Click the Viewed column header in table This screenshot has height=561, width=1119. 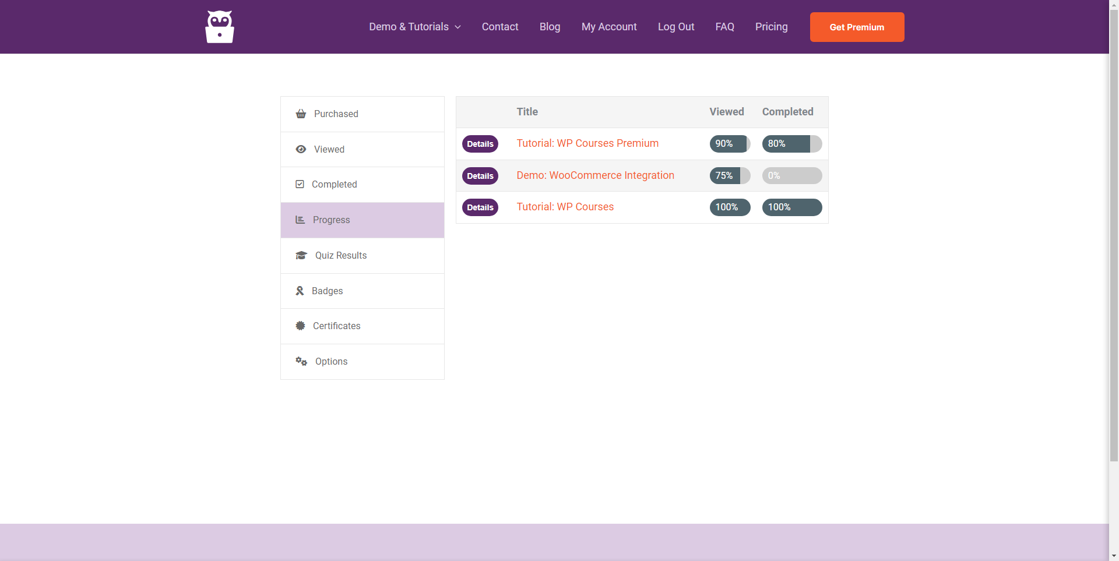pos(727,112)
